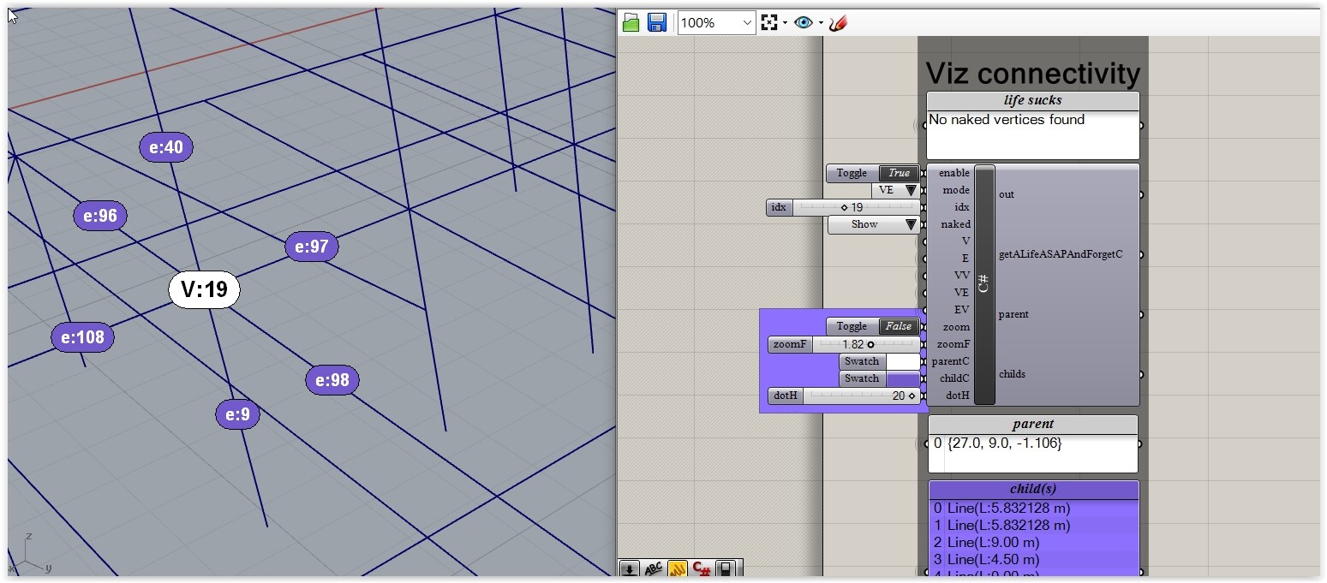1327x583 pixels.
Task: Click the 'life sucks' panel title
Action: pos(1033,101)
